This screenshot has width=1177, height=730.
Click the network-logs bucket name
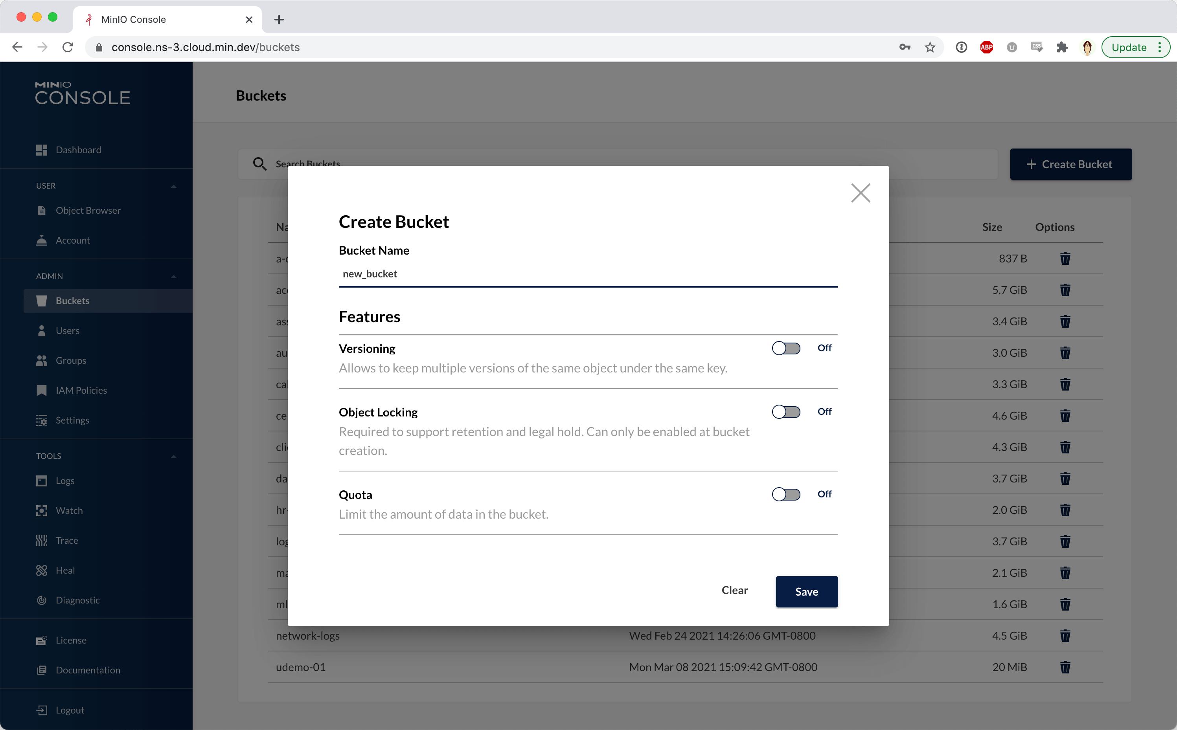(308, 636)
